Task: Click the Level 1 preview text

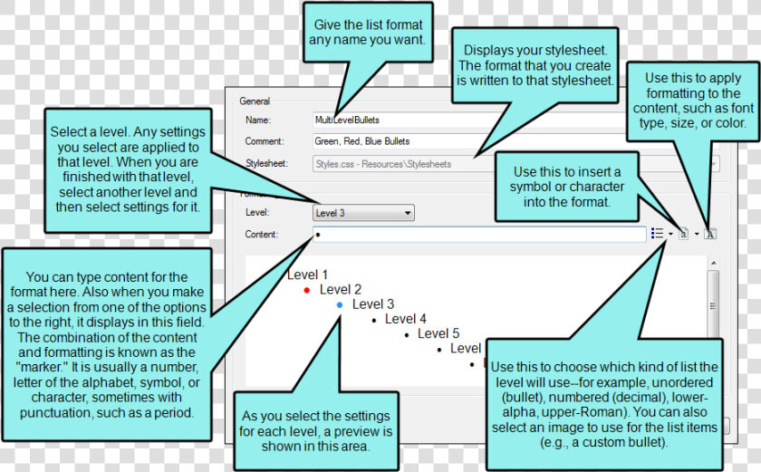Action: (x=308, y=275)
